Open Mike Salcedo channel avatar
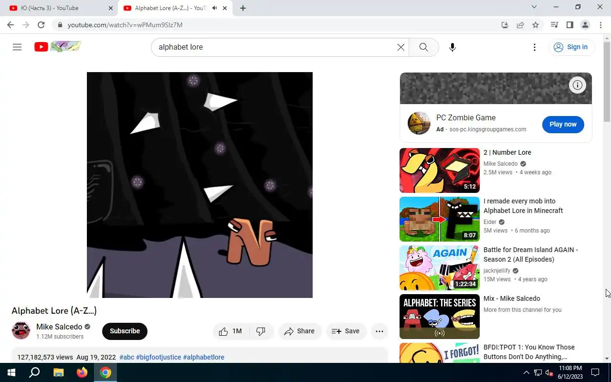The height and width of the screenshot is (382, 611). click(21, 330)
